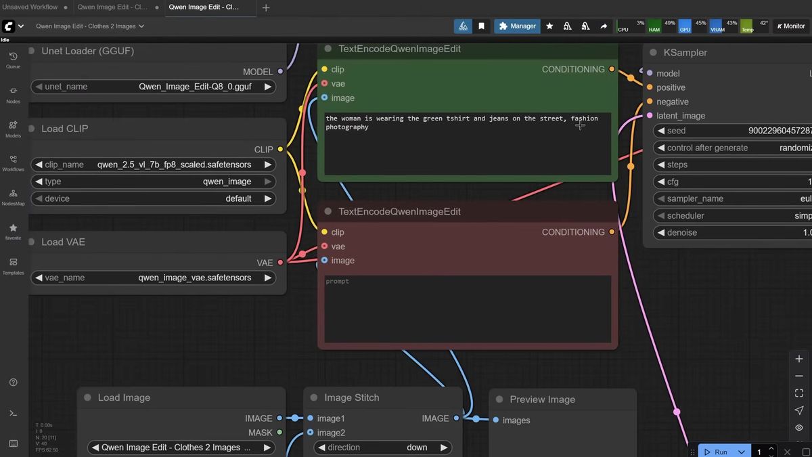Screen dimensions: 812x457
Task: Open clip_name model selector
Action: pyautogui.click(x=154, y=165)
